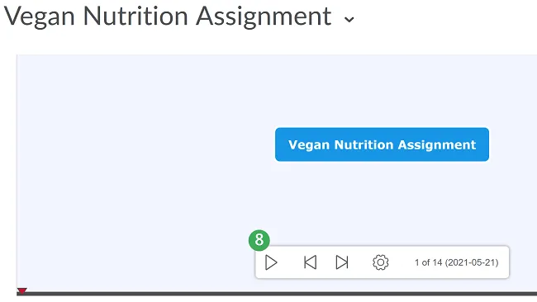This screenshot has width=537, height=302.
Task: Select the red timeline marker
Action: click(22, 291)
